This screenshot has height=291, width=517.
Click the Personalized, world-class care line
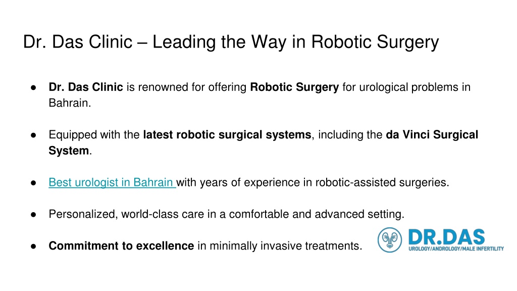226,214
